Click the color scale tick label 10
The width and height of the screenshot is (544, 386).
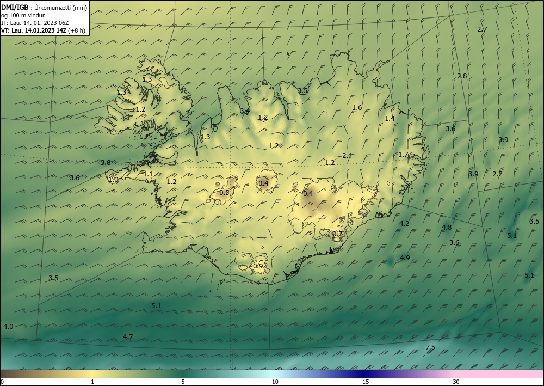[275, 382]
